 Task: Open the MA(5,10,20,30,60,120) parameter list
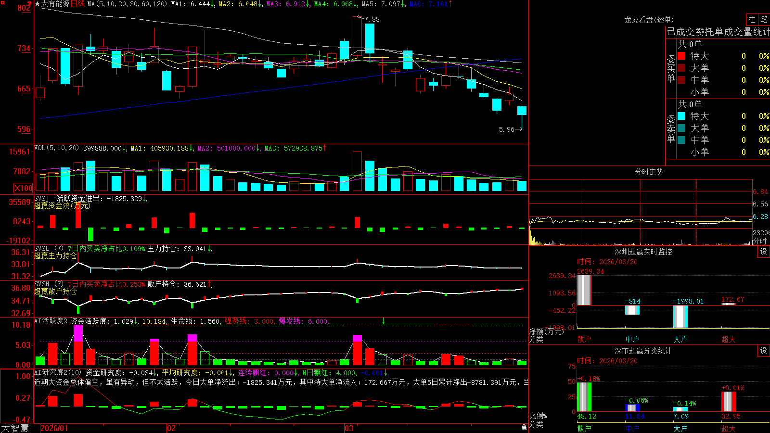[x=127, y=4]
